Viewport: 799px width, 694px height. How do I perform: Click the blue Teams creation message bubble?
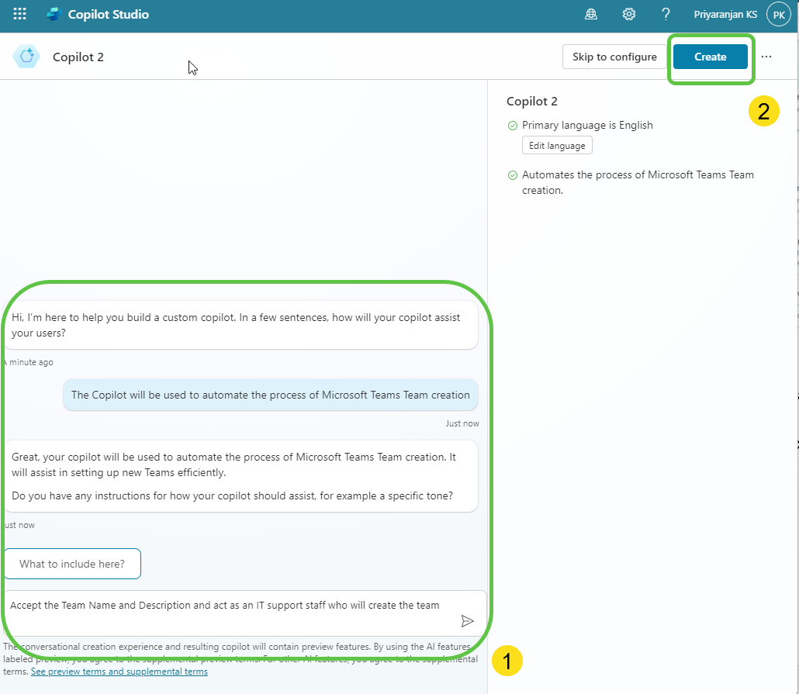pyautogui.click(x=270, y=395)
